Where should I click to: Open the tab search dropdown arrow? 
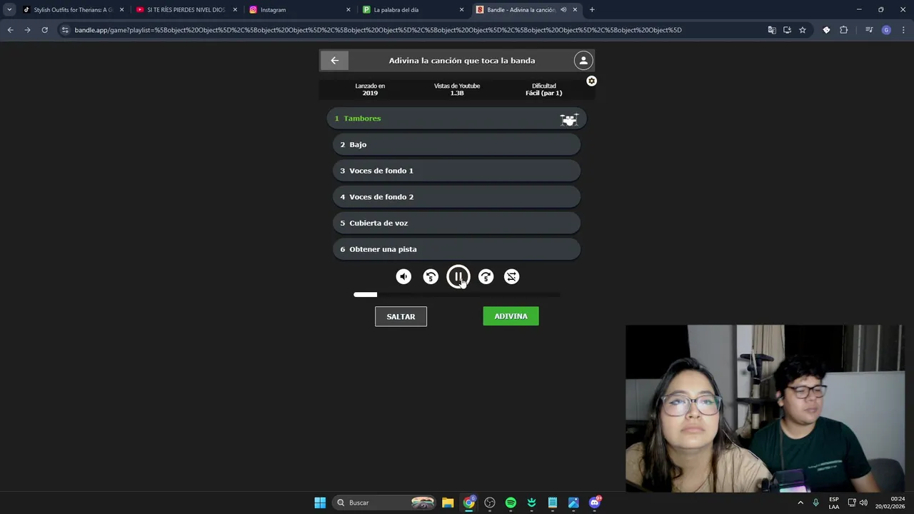click(9, 10)
